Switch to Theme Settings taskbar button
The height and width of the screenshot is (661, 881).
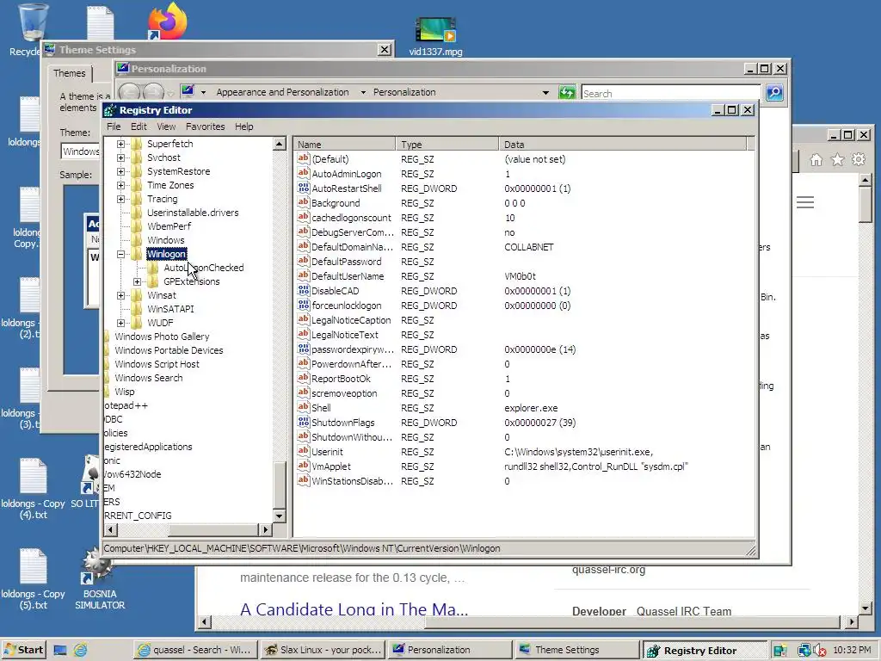(577, 650)
